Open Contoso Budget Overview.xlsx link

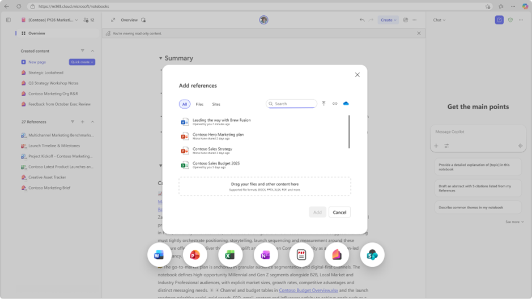308,290
